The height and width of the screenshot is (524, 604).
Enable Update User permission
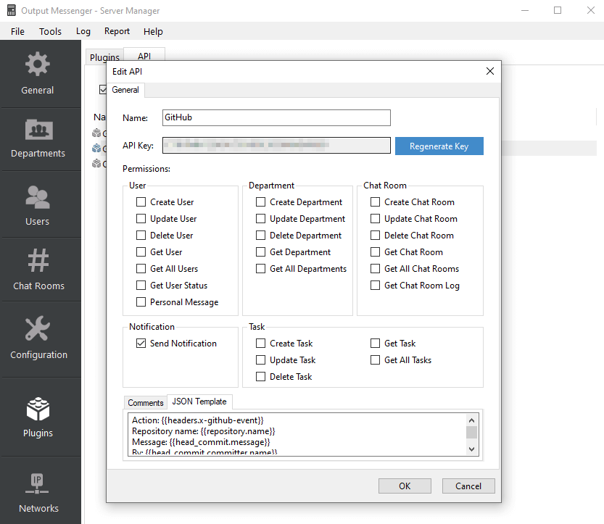(141, 219)
